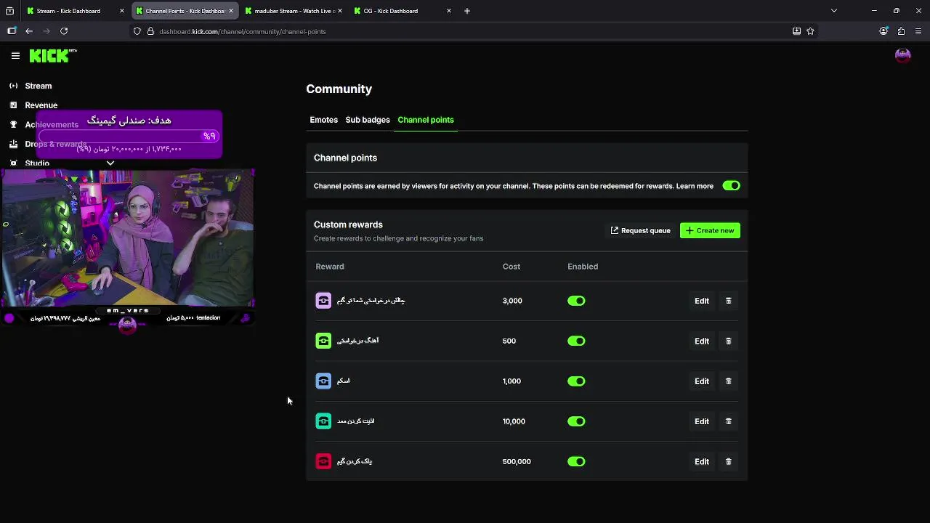The height and width of the screenshot is (523, 930).
Task: Open the Sub badges tab
Action: (368, 120)
